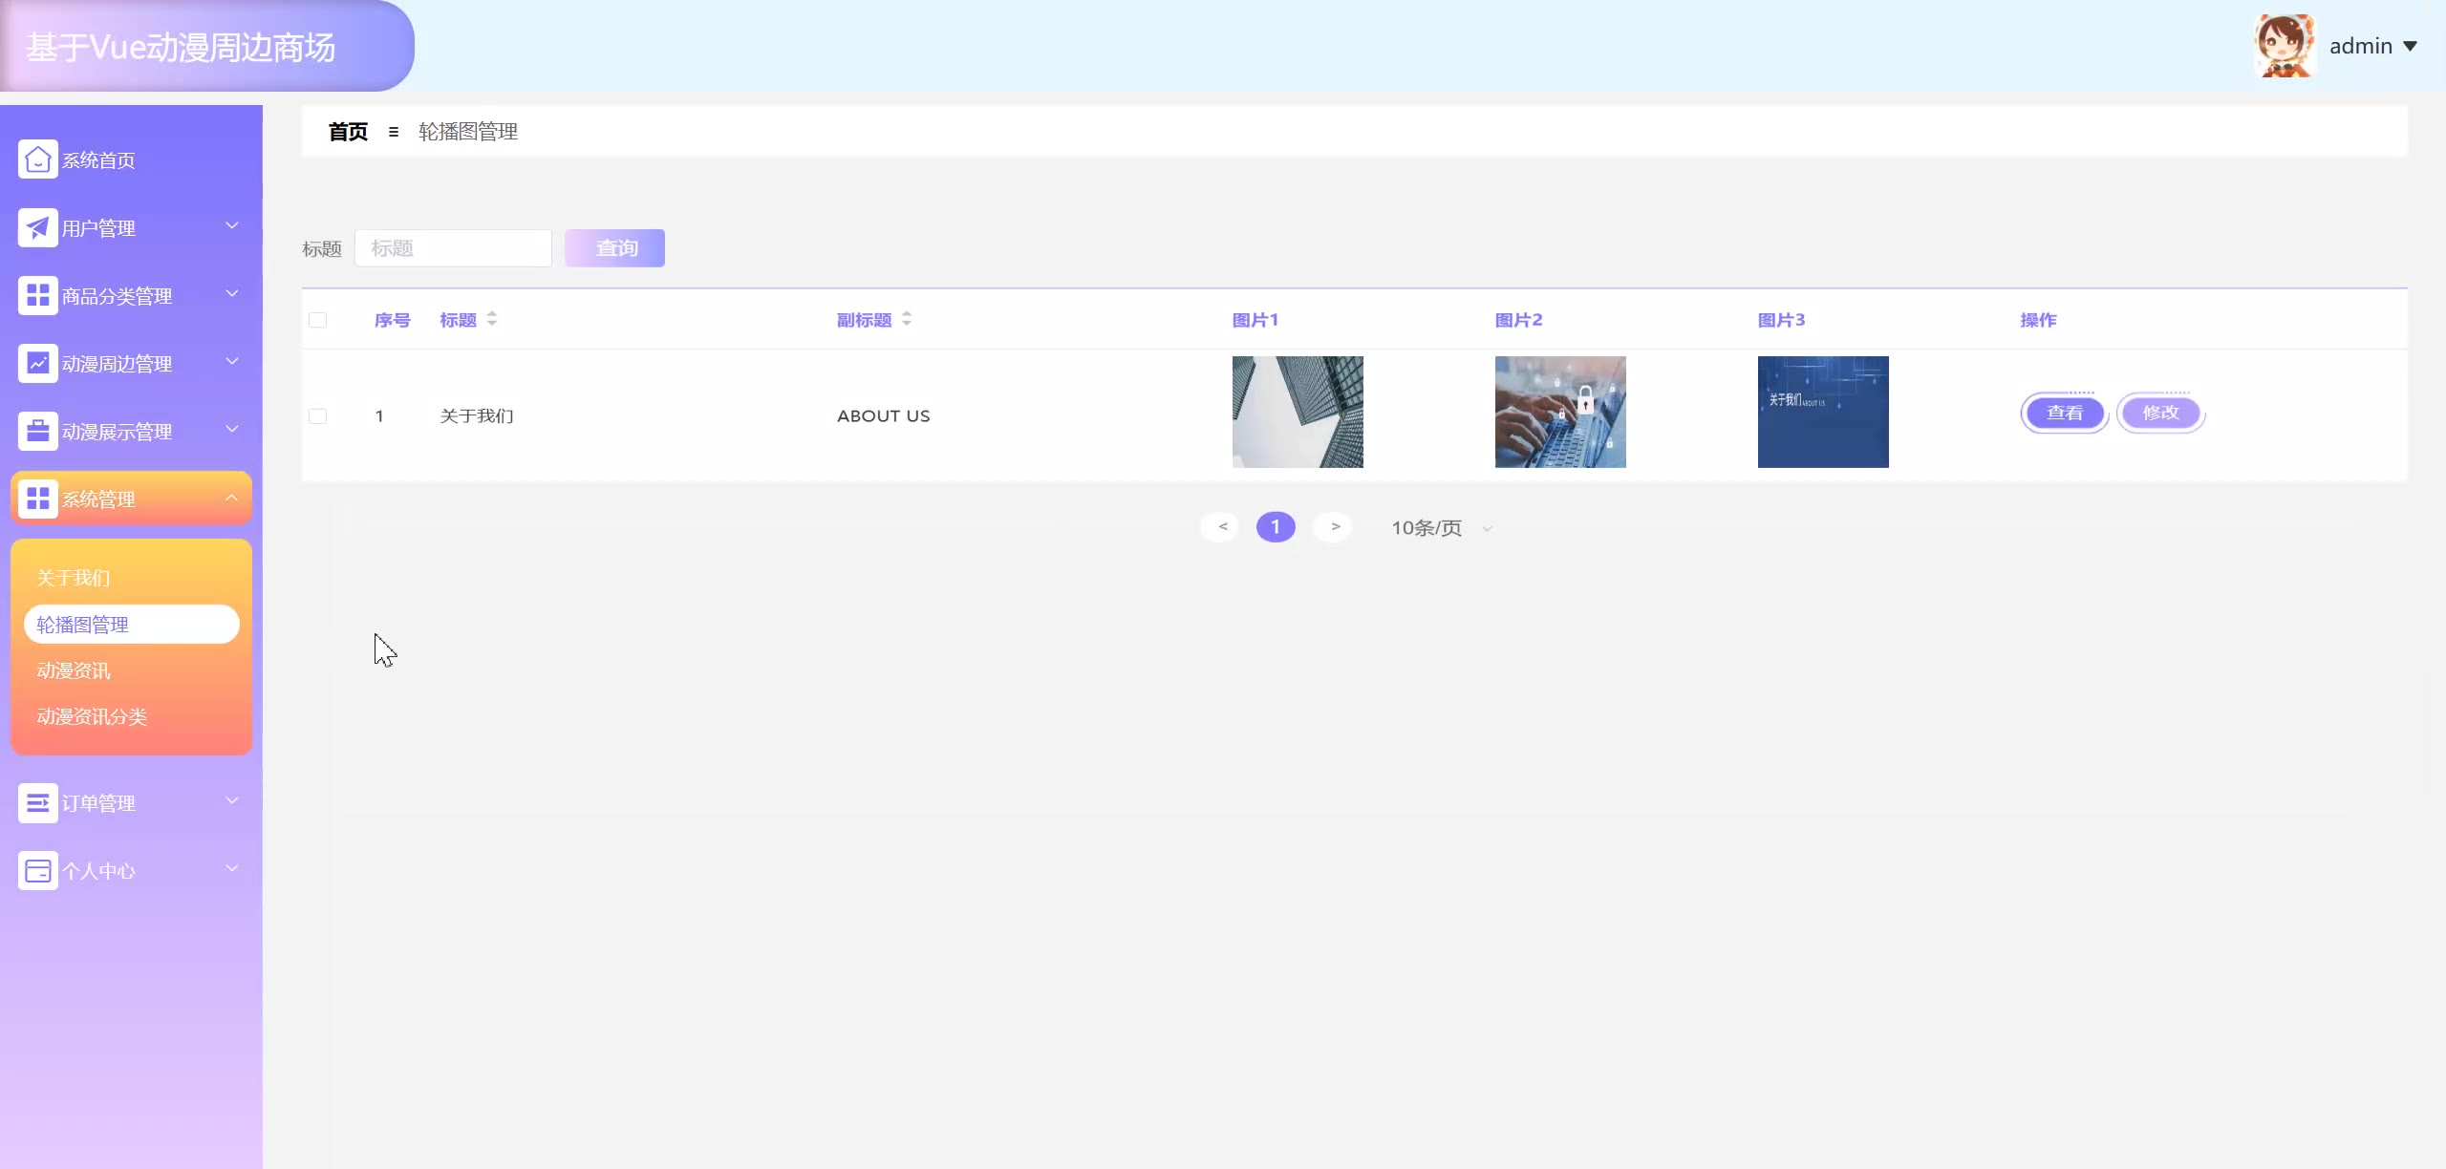The height and width of the screenshot is (1169, 2446).
Task: Open the 动漫资讯 submenu item
Action: click(74, 670)
